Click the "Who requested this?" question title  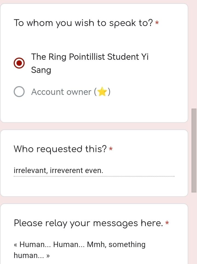(60, 149)
